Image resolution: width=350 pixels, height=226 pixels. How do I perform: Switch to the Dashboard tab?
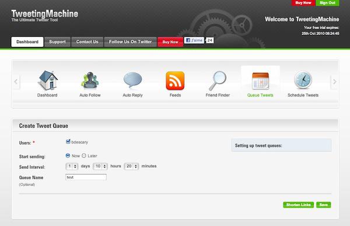[x=27, y=42]
